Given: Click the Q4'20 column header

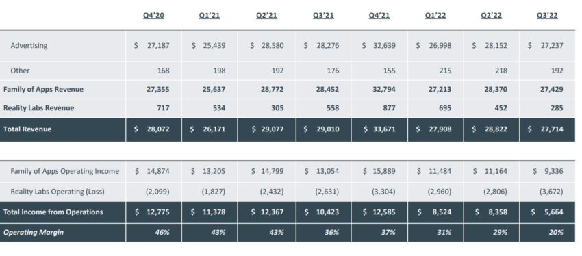Looking at the screenshot, I should click(153, 16).
